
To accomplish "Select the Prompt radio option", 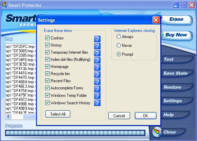I will tap(119, 54).
